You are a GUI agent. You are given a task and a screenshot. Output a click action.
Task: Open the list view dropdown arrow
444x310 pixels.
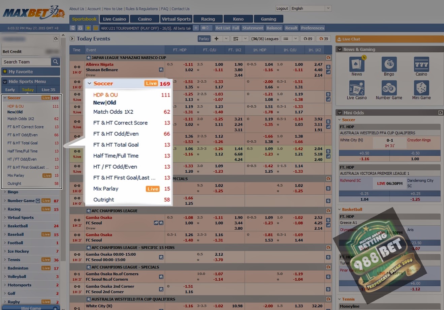click(295, 38)
